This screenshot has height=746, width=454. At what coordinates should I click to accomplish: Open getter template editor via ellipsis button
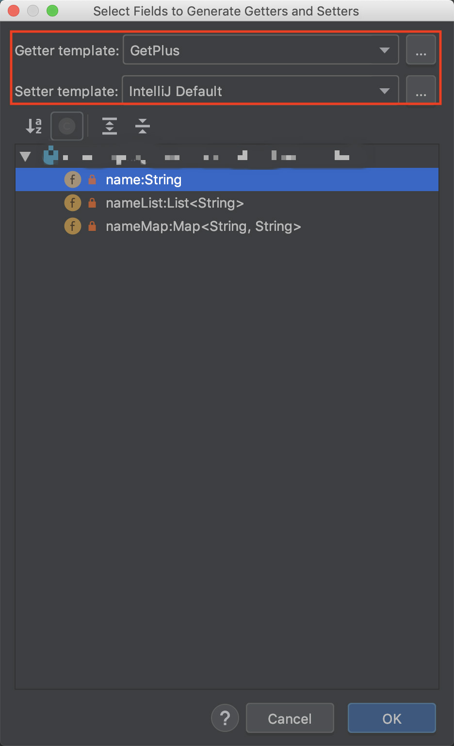(421, 50)
